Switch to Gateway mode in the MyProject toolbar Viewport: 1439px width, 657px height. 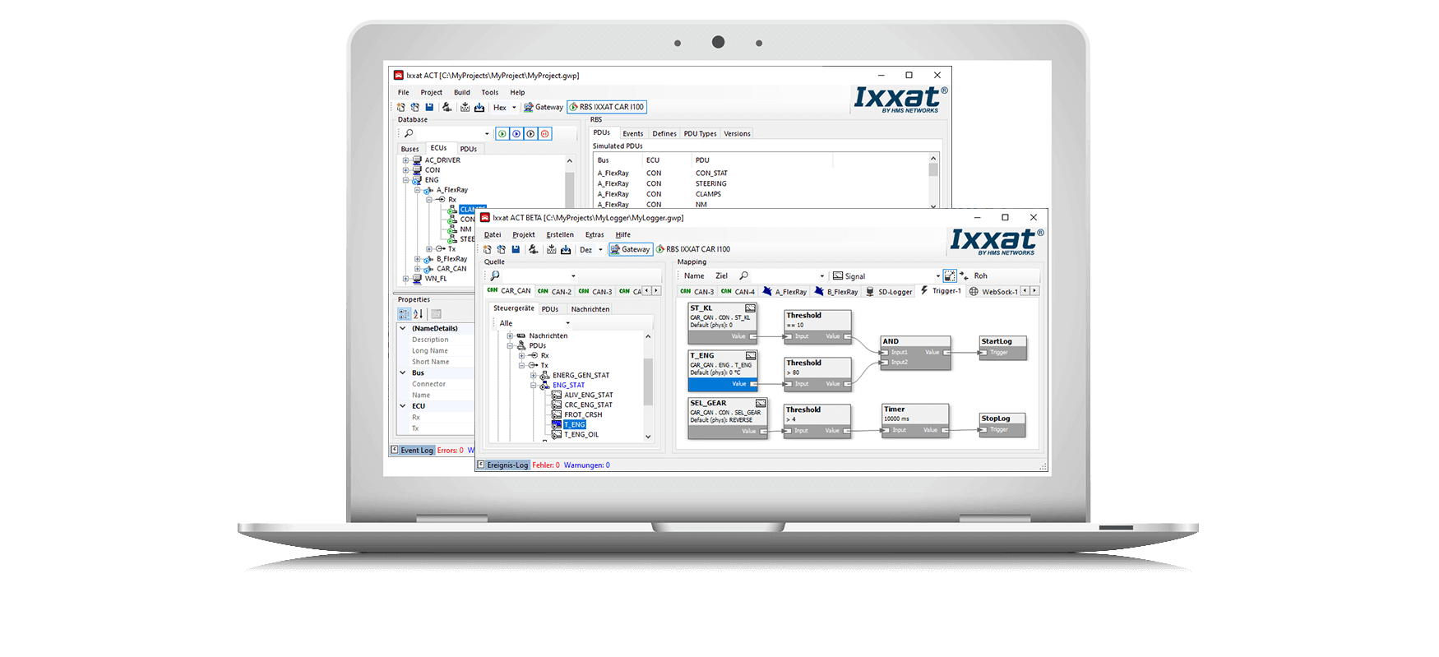tap(544, 107)
